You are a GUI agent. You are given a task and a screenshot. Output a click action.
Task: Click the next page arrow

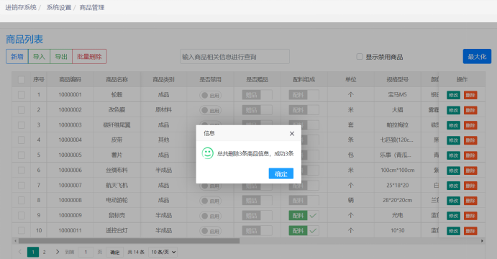point(58,252)
